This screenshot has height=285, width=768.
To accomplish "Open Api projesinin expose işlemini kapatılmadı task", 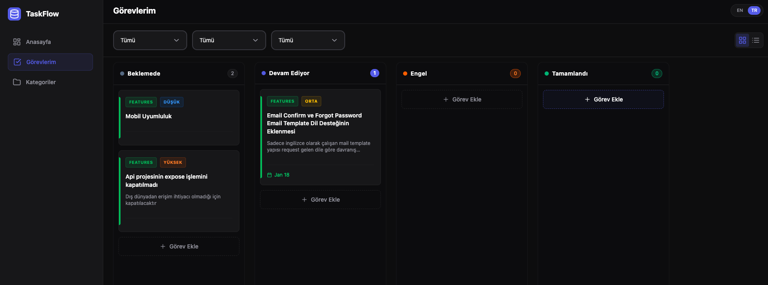I will tap(179, 191).
